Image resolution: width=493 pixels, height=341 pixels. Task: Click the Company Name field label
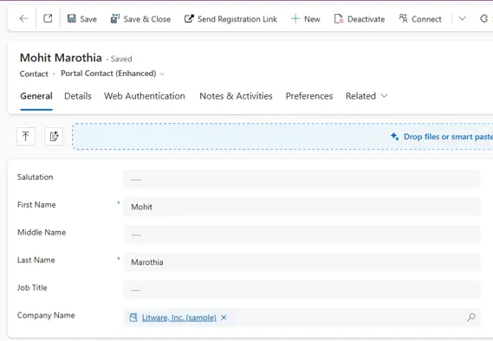pyautogui.click(x=46, y=315)
